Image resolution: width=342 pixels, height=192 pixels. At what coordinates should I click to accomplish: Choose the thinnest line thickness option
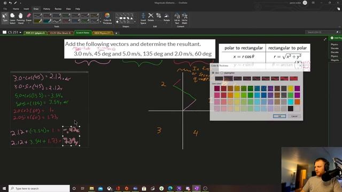(x=219, y=78)
